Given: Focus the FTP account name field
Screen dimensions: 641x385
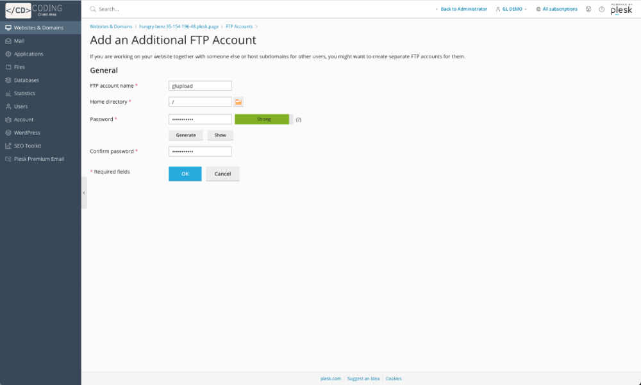Looking at the screenshot, I should (x=200, y=86).
